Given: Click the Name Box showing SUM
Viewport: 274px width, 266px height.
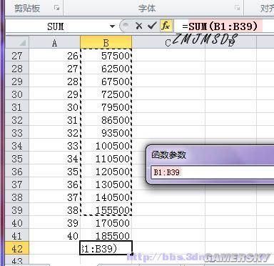Looking at the screenshot, I should tap(56, 26).
